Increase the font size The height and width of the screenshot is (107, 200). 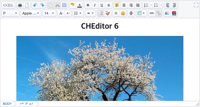coord(61,13)
